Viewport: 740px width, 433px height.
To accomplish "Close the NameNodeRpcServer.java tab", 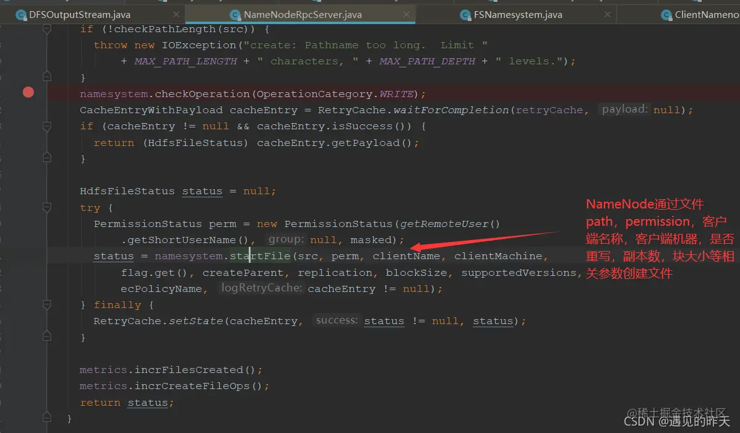I will pos(407,15).
